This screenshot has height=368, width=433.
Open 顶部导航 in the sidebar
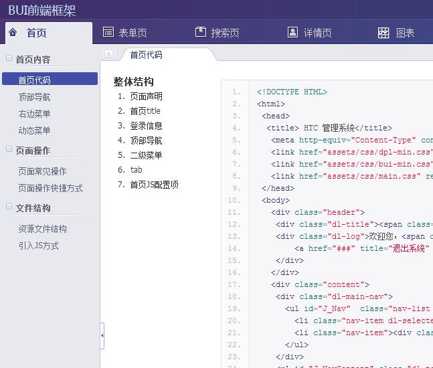pyautogui.click(x=34, y=97)
